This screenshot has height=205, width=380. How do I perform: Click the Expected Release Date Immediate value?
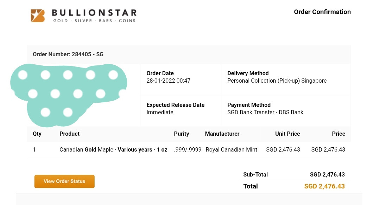coord(160,113)
